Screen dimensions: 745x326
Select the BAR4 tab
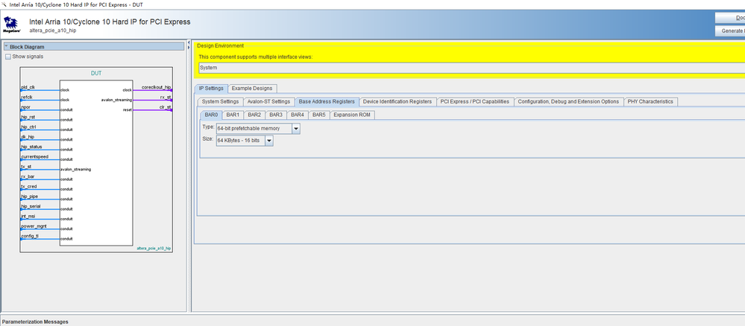click(298, 115)
